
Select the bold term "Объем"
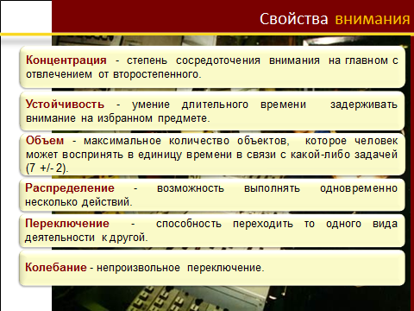pos(45,141)
